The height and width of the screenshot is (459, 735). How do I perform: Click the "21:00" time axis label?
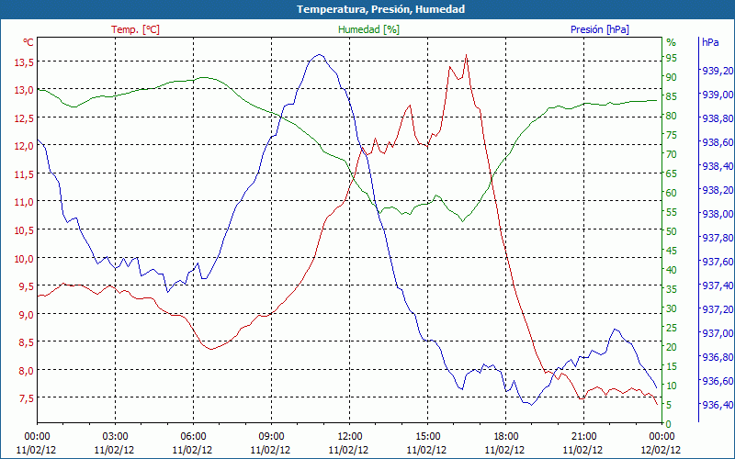[x=583, y=437]
